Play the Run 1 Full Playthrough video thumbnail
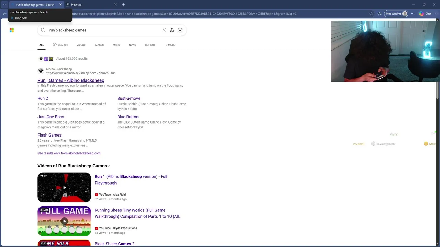This screenshot has height=247, width=440. pos(64,187)
